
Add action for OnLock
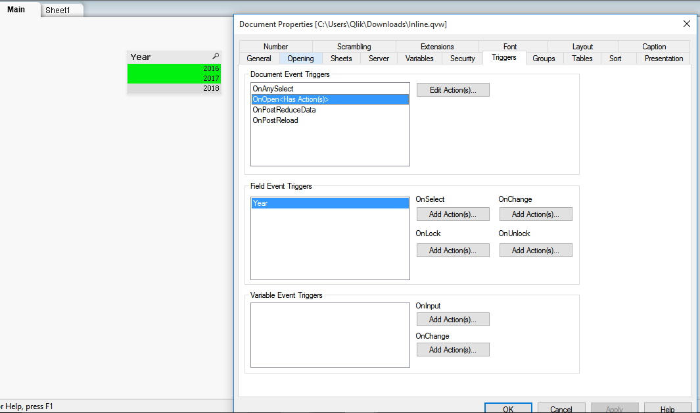453,251
